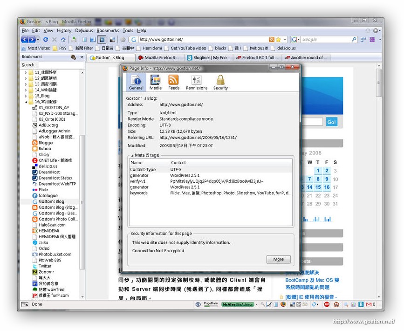404x331 pixels.
Task: Click the RSS feed icon in the address bar
Action: click(x=272, y=40)
